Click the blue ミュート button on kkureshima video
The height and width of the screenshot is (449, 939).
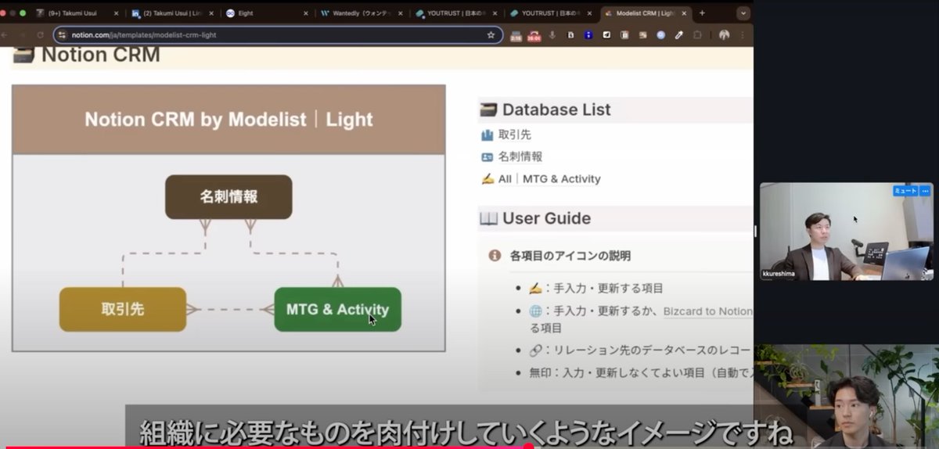click(905, 191)
